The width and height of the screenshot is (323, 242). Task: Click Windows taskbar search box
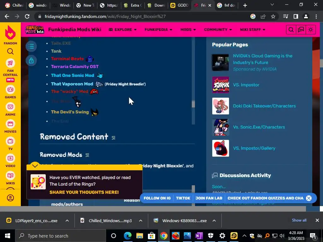point(61,236)
